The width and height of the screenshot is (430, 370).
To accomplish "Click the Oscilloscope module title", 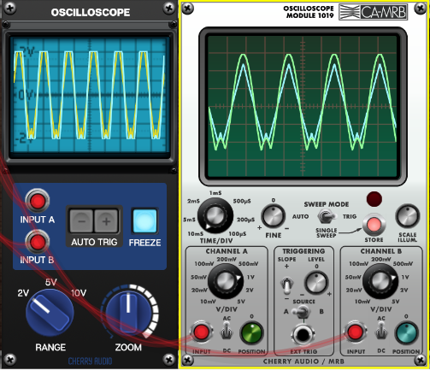I will click(91, 12).
